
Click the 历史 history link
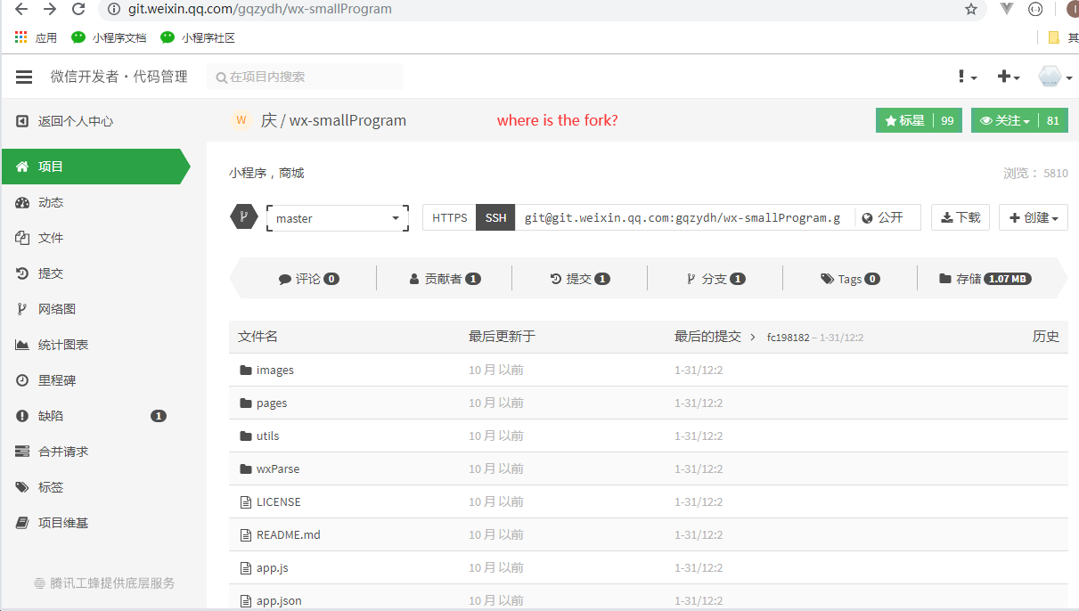tap(1046, 337)
